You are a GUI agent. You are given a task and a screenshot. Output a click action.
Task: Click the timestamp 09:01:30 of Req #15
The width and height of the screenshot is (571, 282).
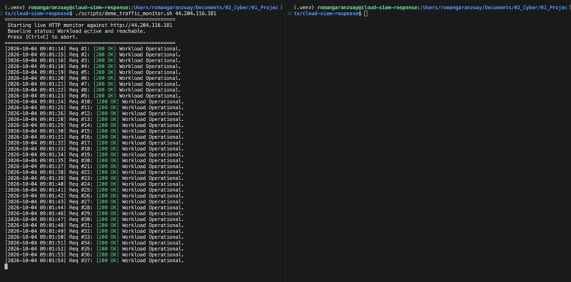(53, 131)
